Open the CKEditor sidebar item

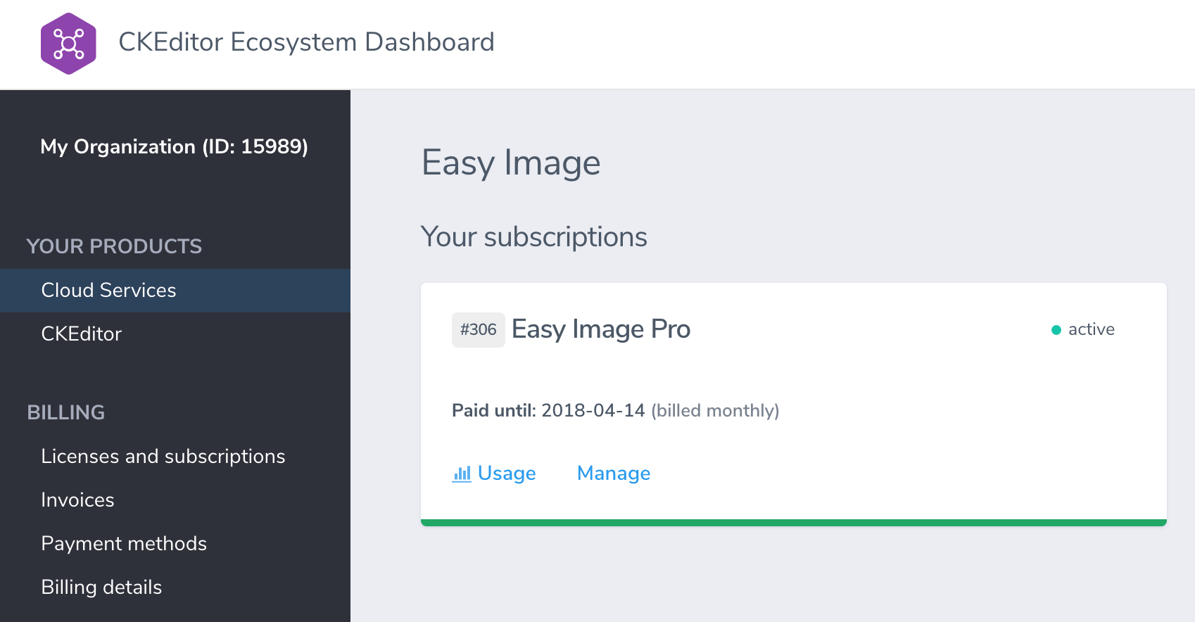tap(175, 334)
